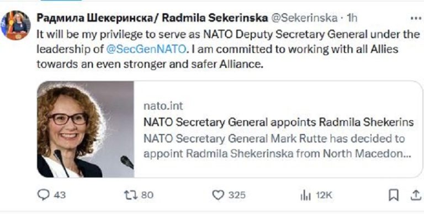Click the @SecGenNATO mention link
This screenshot has width=424, height=214.
(146, 50)
